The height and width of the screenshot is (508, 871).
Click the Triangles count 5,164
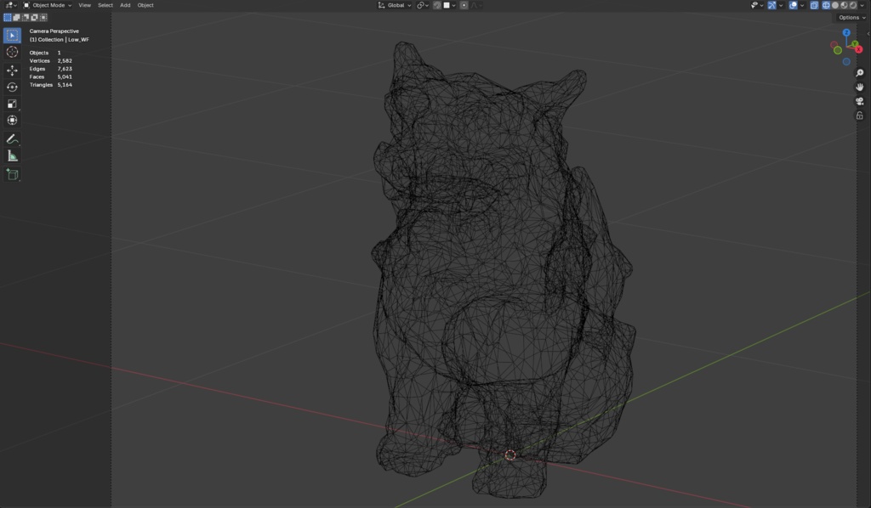click(65, 85)
